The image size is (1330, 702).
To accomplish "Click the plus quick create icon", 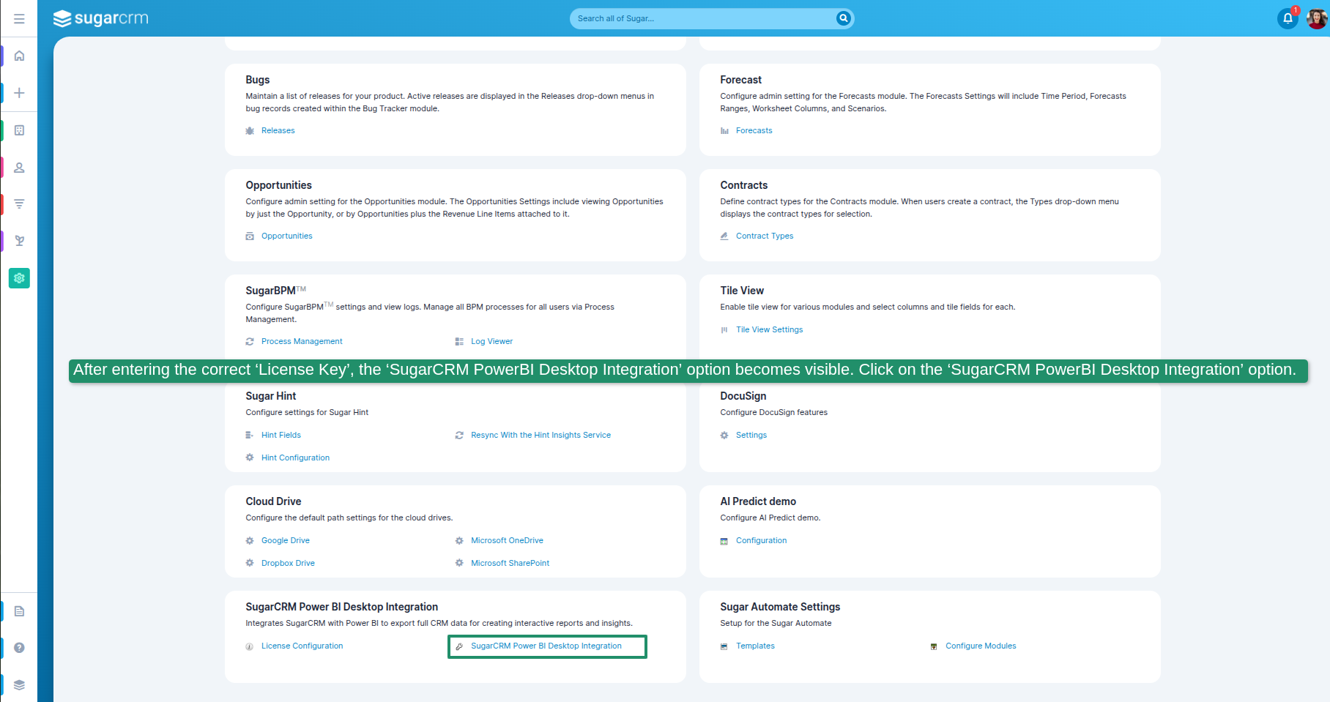I will click(19, 93).
